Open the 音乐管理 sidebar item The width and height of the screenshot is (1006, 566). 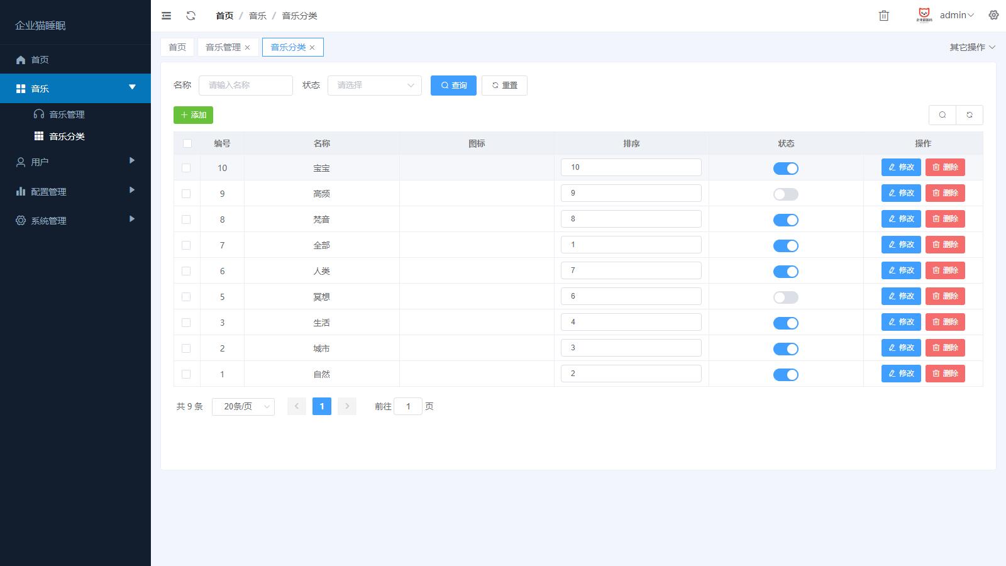coord(67,114)
